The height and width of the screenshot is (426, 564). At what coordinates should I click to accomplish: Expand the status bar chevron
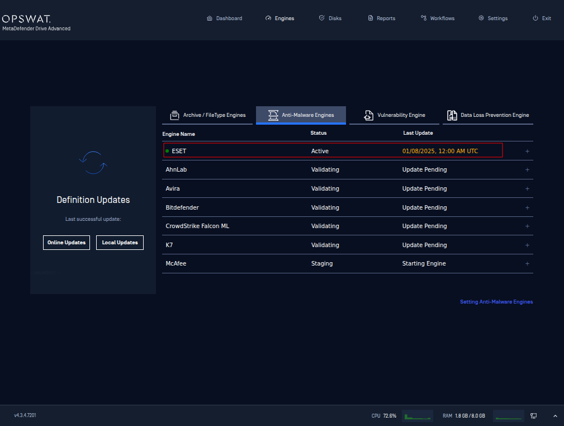556,416
